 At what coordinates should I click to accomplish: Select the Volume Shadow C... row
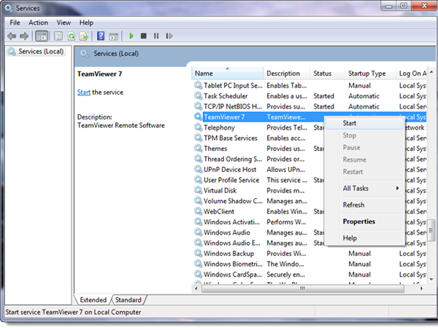pyautogui.click(x=310, y=200)
